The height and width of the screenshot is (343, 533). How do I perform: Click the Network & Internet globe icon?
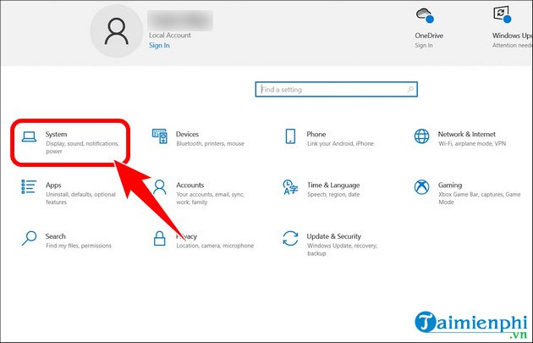[x=421, y=136]
